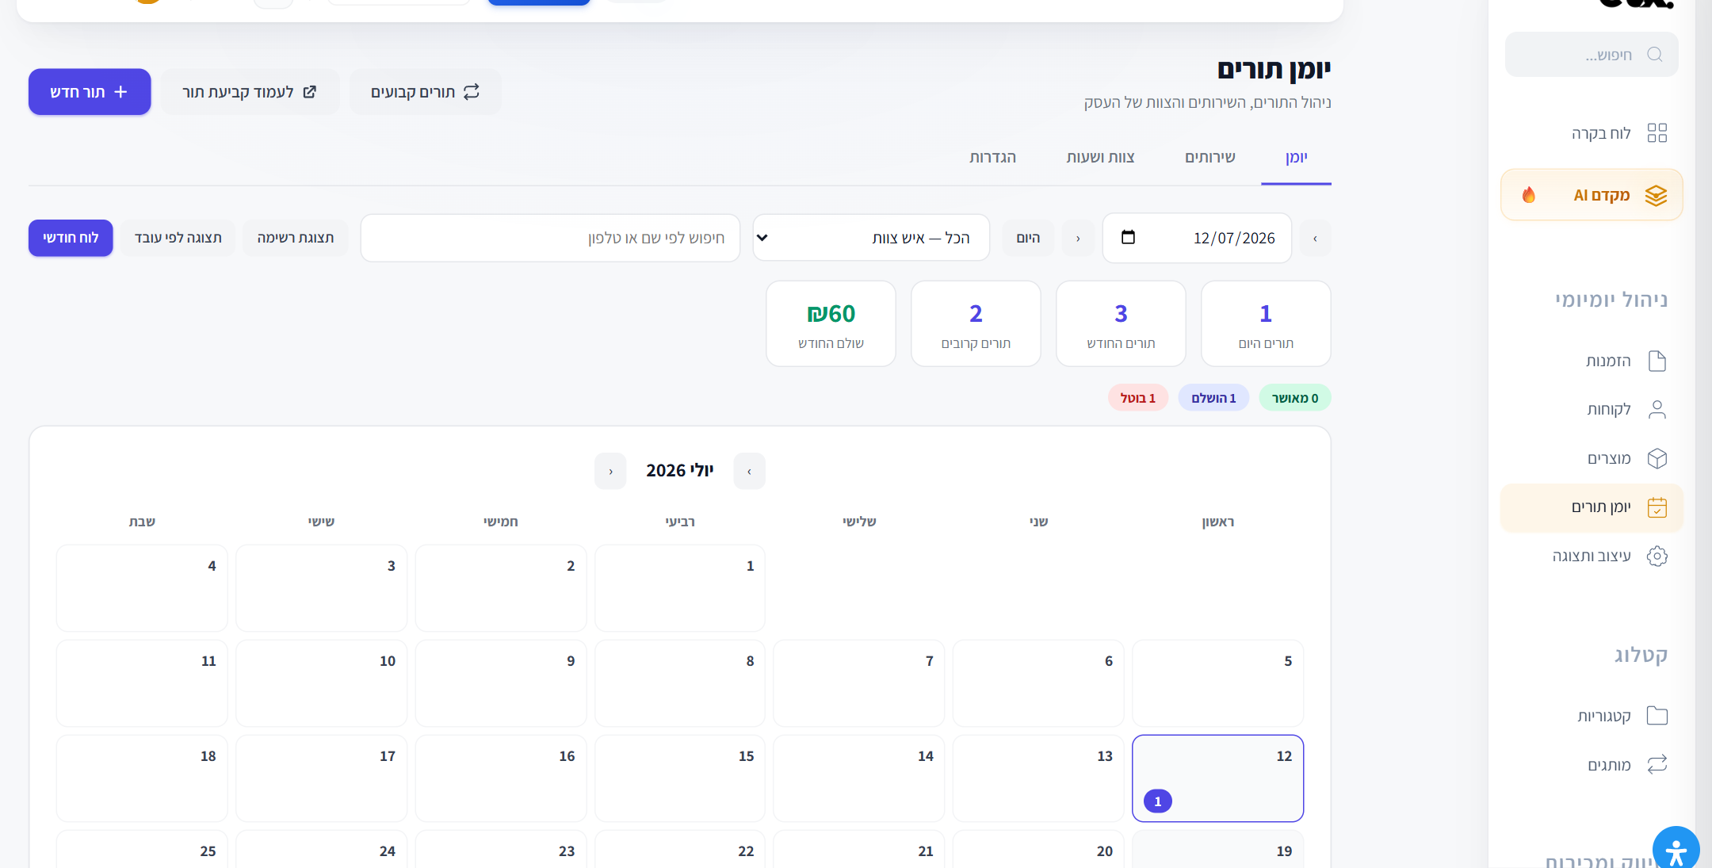Select the לוח חודשי view
The image size is (1712, 868).
point(71,238)
